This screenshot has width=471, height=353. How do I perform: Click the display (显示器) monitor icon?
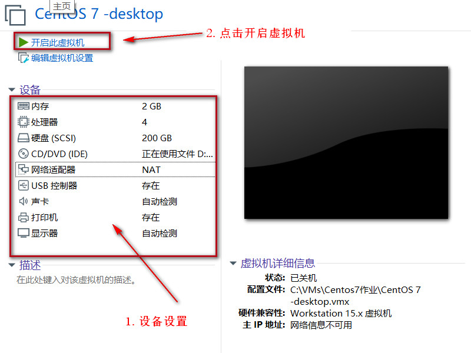(x=24, y=233)
